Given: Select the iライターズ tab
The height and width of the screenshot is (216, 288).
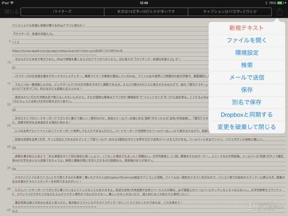Looking at the screenshot, I should click(x=62, y=12).
